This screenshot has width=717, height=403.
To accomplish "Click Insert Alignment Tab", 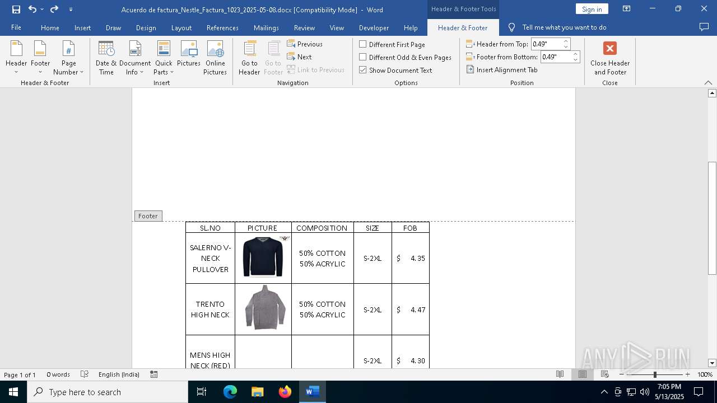I will tap(502, 69).
